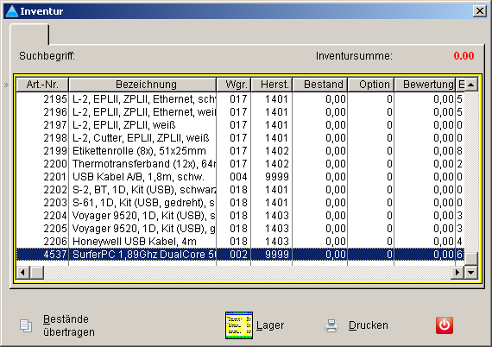Click vertical scrollbar down arrow
492x347 pixels.
pyautogui.click(x=470, y=272)
